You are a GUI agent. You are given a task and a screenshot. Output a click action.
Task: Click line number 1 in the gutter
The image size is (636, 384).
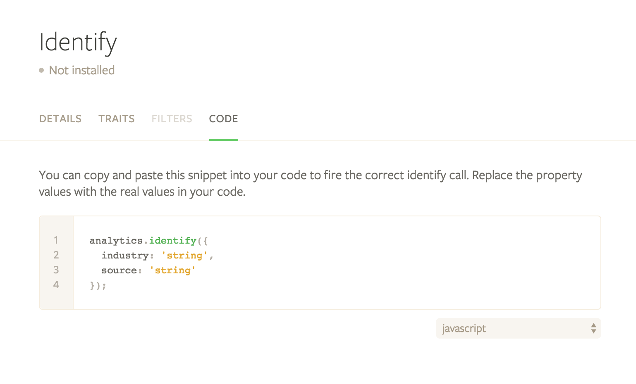click(56, 240)
